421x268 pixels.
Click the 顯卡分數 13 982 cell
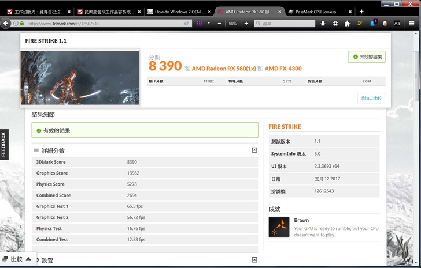(x=186, y=81)
